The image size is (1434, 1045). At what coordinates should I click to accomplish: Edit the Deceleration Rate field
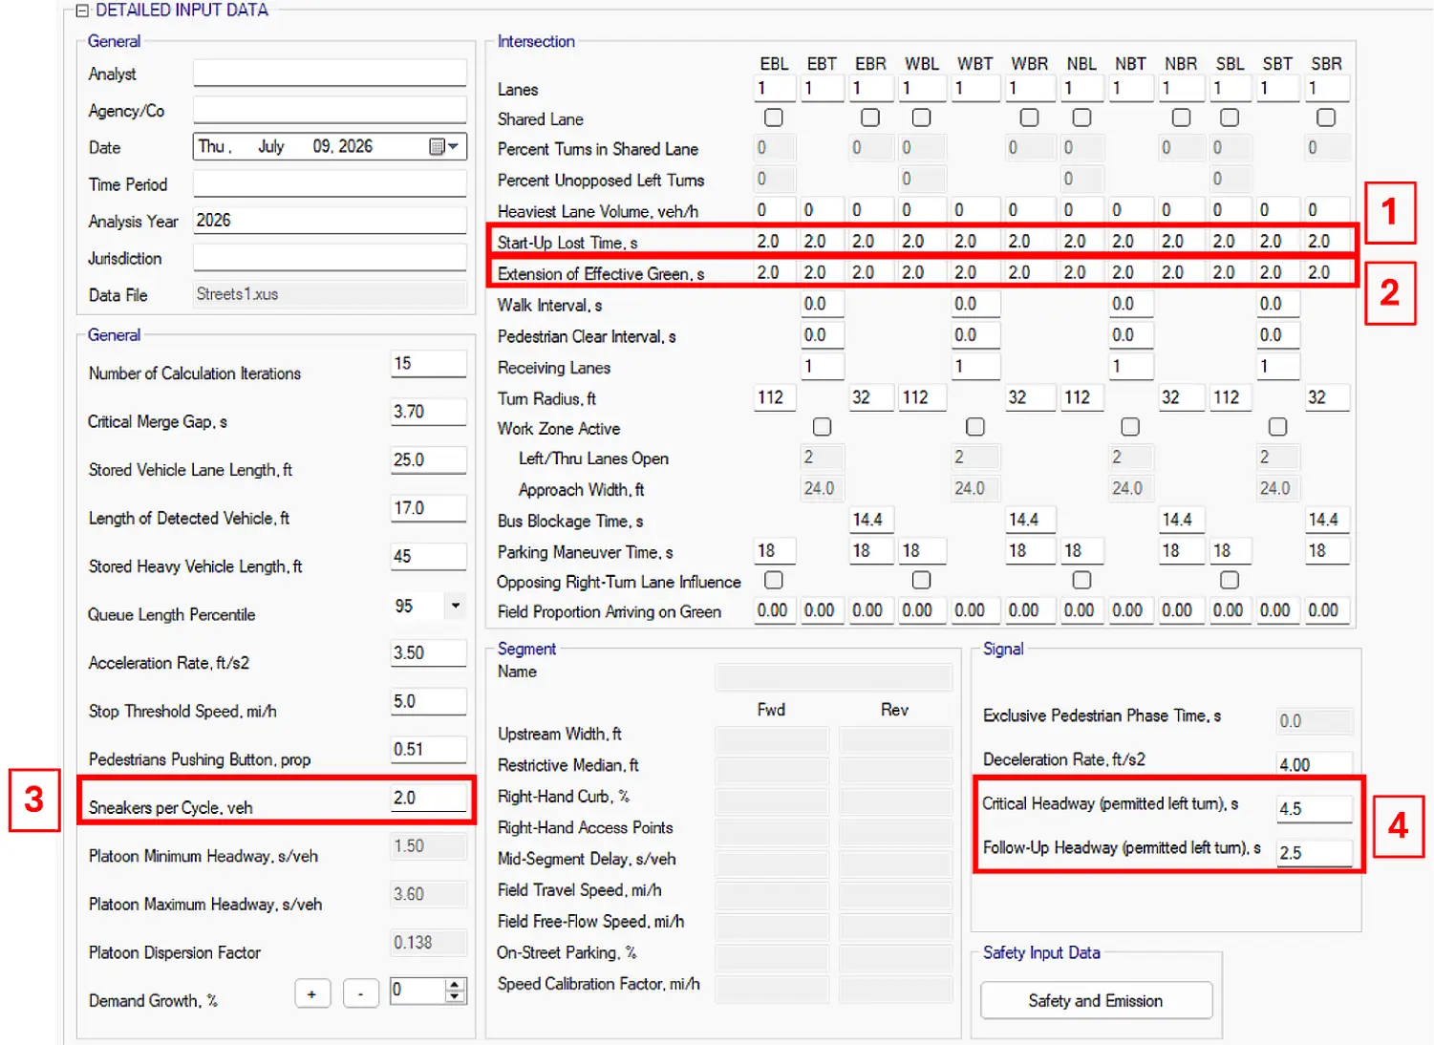point(1315,764)
